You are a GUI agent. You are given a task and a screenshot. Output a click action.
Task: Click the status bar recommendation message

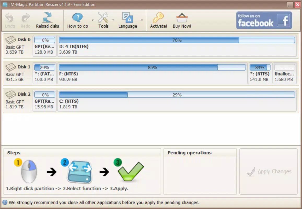[104, 203]
